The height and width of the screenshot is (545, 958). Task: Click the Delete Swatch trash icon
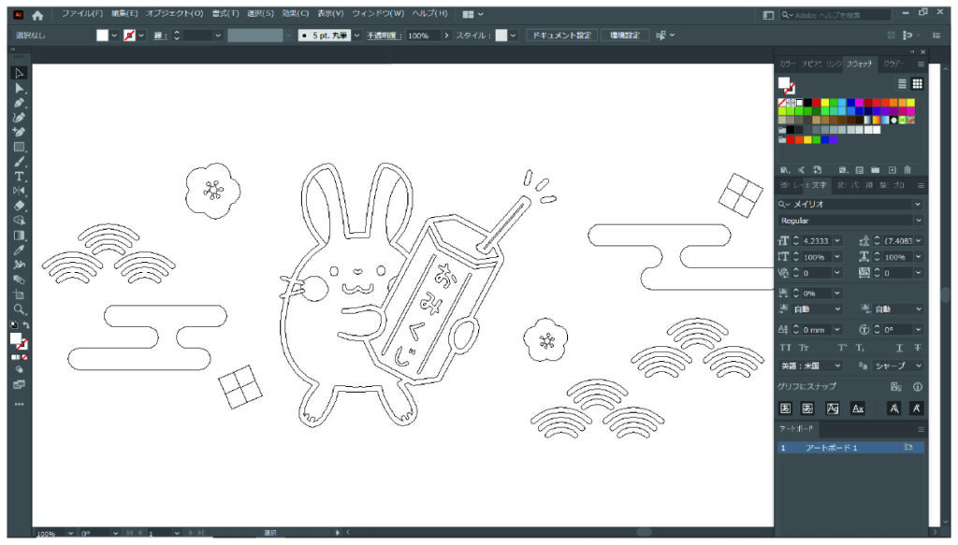907,169
